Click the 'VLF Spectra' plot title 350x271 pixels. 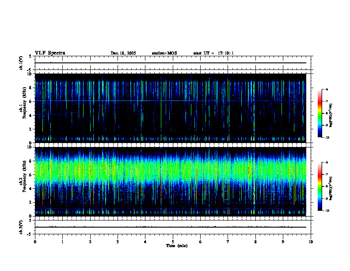pos(50,53)
